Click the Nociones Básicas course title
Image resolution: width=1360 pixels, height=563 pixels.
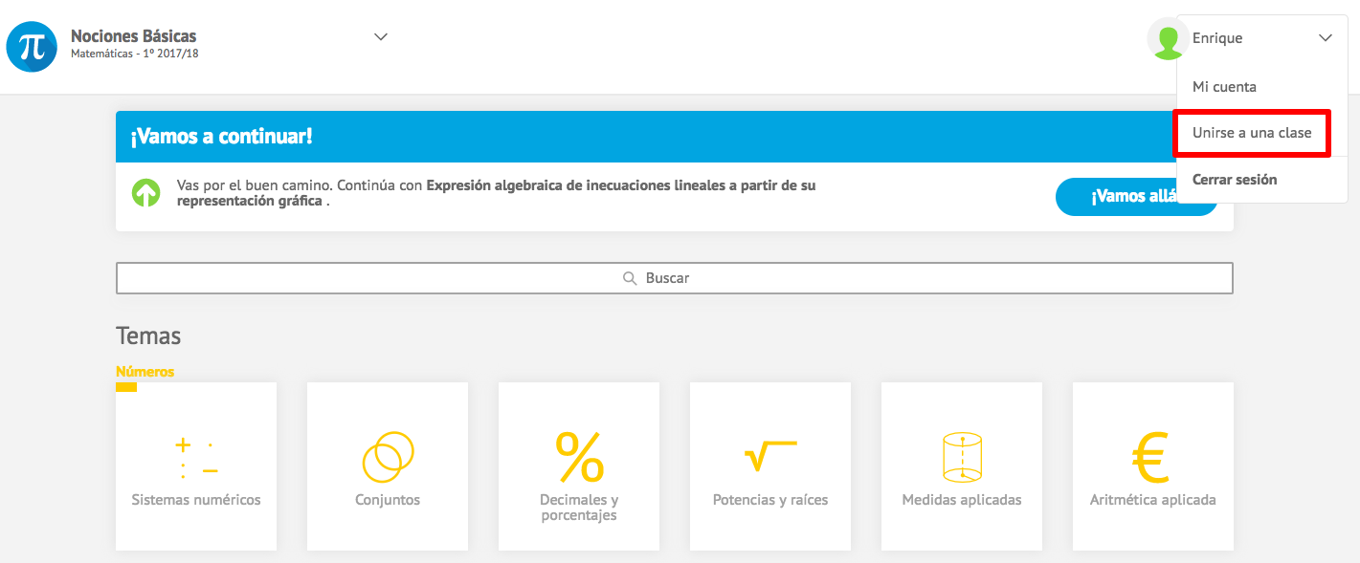(x=133, y=36)
